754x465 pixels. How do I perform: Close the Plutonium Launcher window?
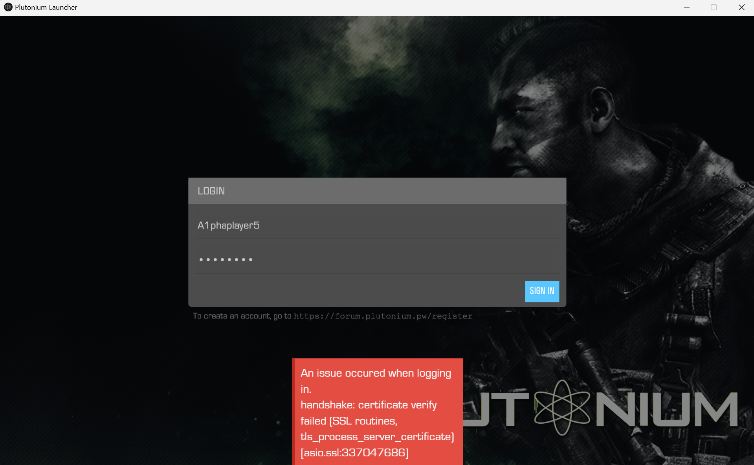coord(741,7)
